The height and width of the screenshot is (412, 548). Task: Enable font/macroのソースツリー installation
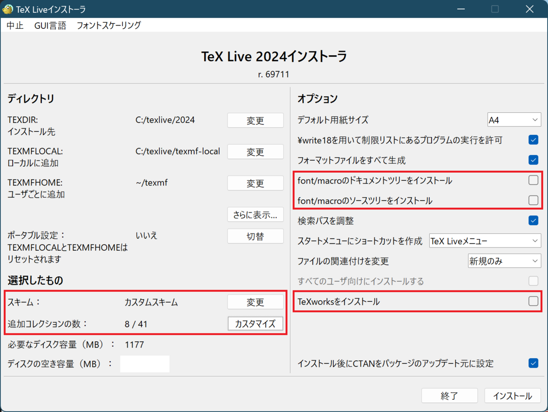pos(533,200)
